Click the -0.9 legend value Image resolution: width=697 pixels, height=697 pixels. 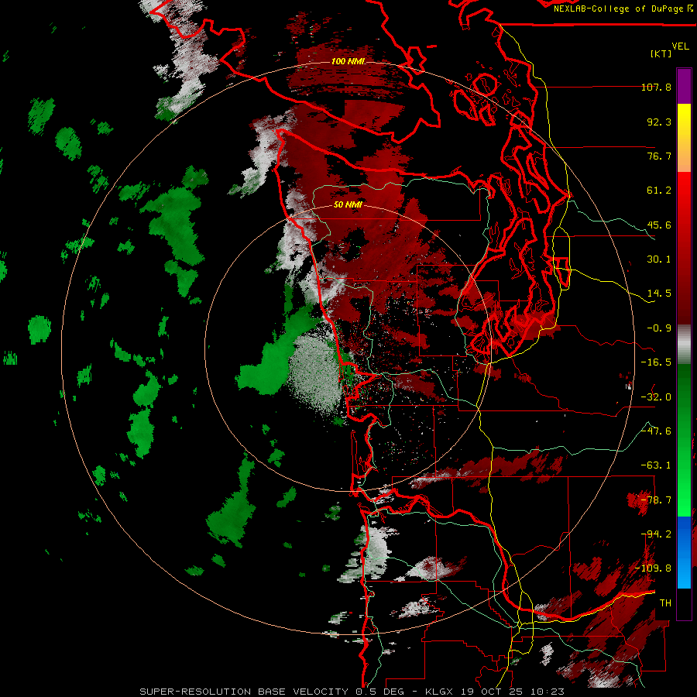[x=659, y=328]
